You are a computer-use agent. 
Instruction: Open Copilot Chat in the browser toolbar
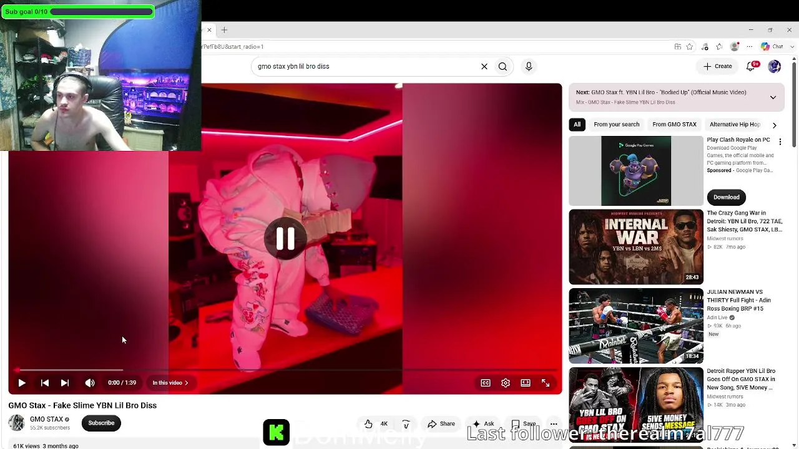[772, 47]
